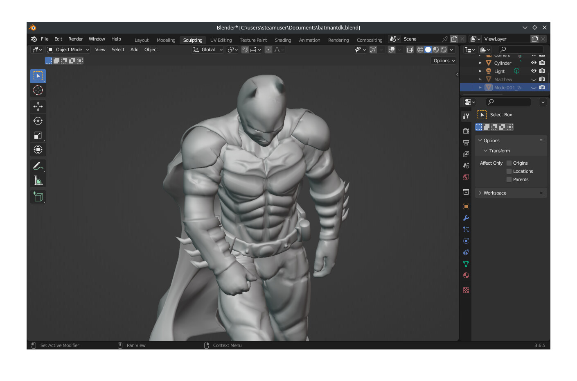577x381 pixels.
Task: Open the editor type dropdown in viewport
Action: click(37, 50)
